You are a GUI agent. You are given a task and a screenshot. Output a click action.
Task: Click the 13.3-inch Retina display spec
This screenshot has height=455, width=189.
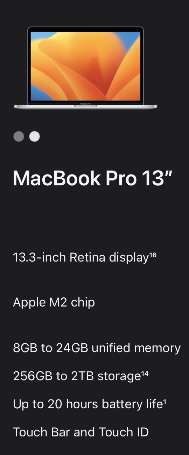tap(85, 257)
